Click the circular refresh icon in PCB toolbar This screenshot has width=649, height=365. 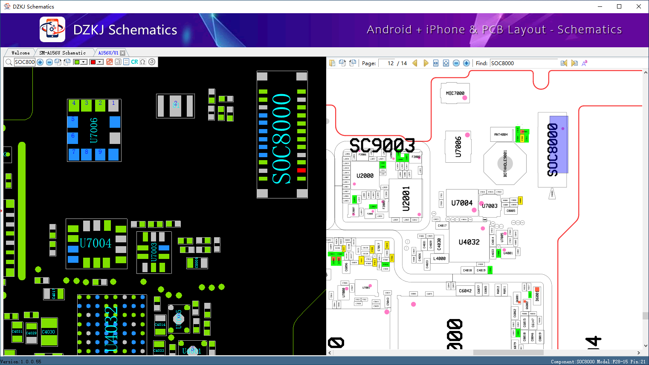pos(152,62)
